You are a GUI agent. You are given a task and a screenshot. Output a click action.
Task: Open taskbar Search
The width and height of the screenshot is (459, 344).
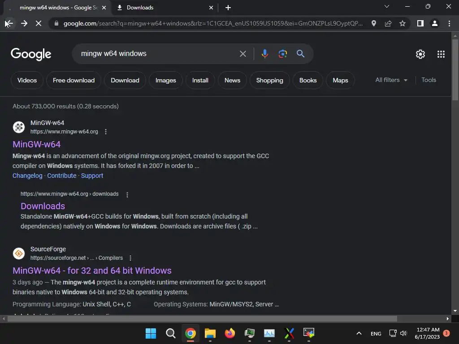(170, 333)
